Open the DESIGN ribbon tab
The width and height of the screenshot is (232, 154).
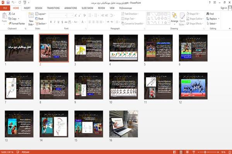pyautogui.click(x=39, y=8)
